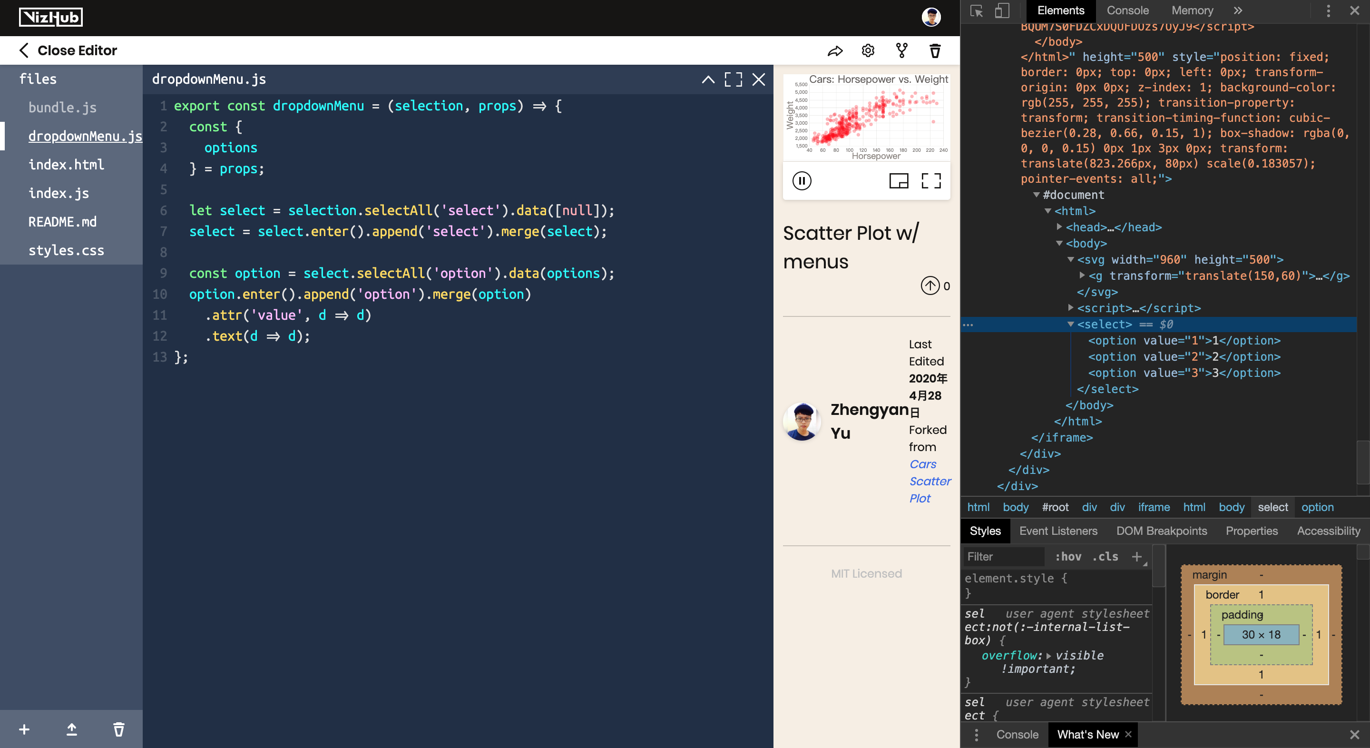Upvote the visualization

pyautogui.click(x=930, y=285)
